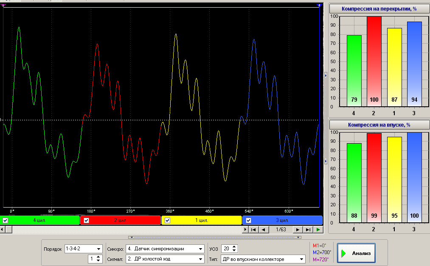Click the lower arrow on the vertical splitter
Viewport: 430px width, 266px height.
[326, 161]
